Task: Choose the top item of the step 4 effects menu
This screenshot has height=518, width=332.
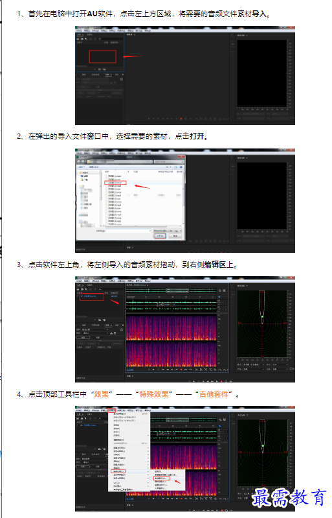Action: coord(129,414)
